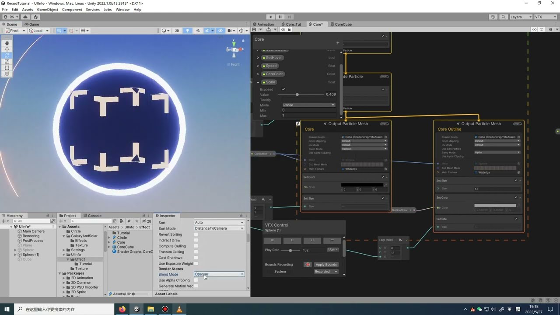Open the GameObject menu
The image size is (560, 315).
[48, 9]
